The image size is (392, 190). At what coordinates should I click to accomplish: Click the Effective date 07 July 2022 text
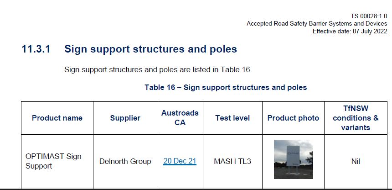pyautogui.click(x=350, y=32)
